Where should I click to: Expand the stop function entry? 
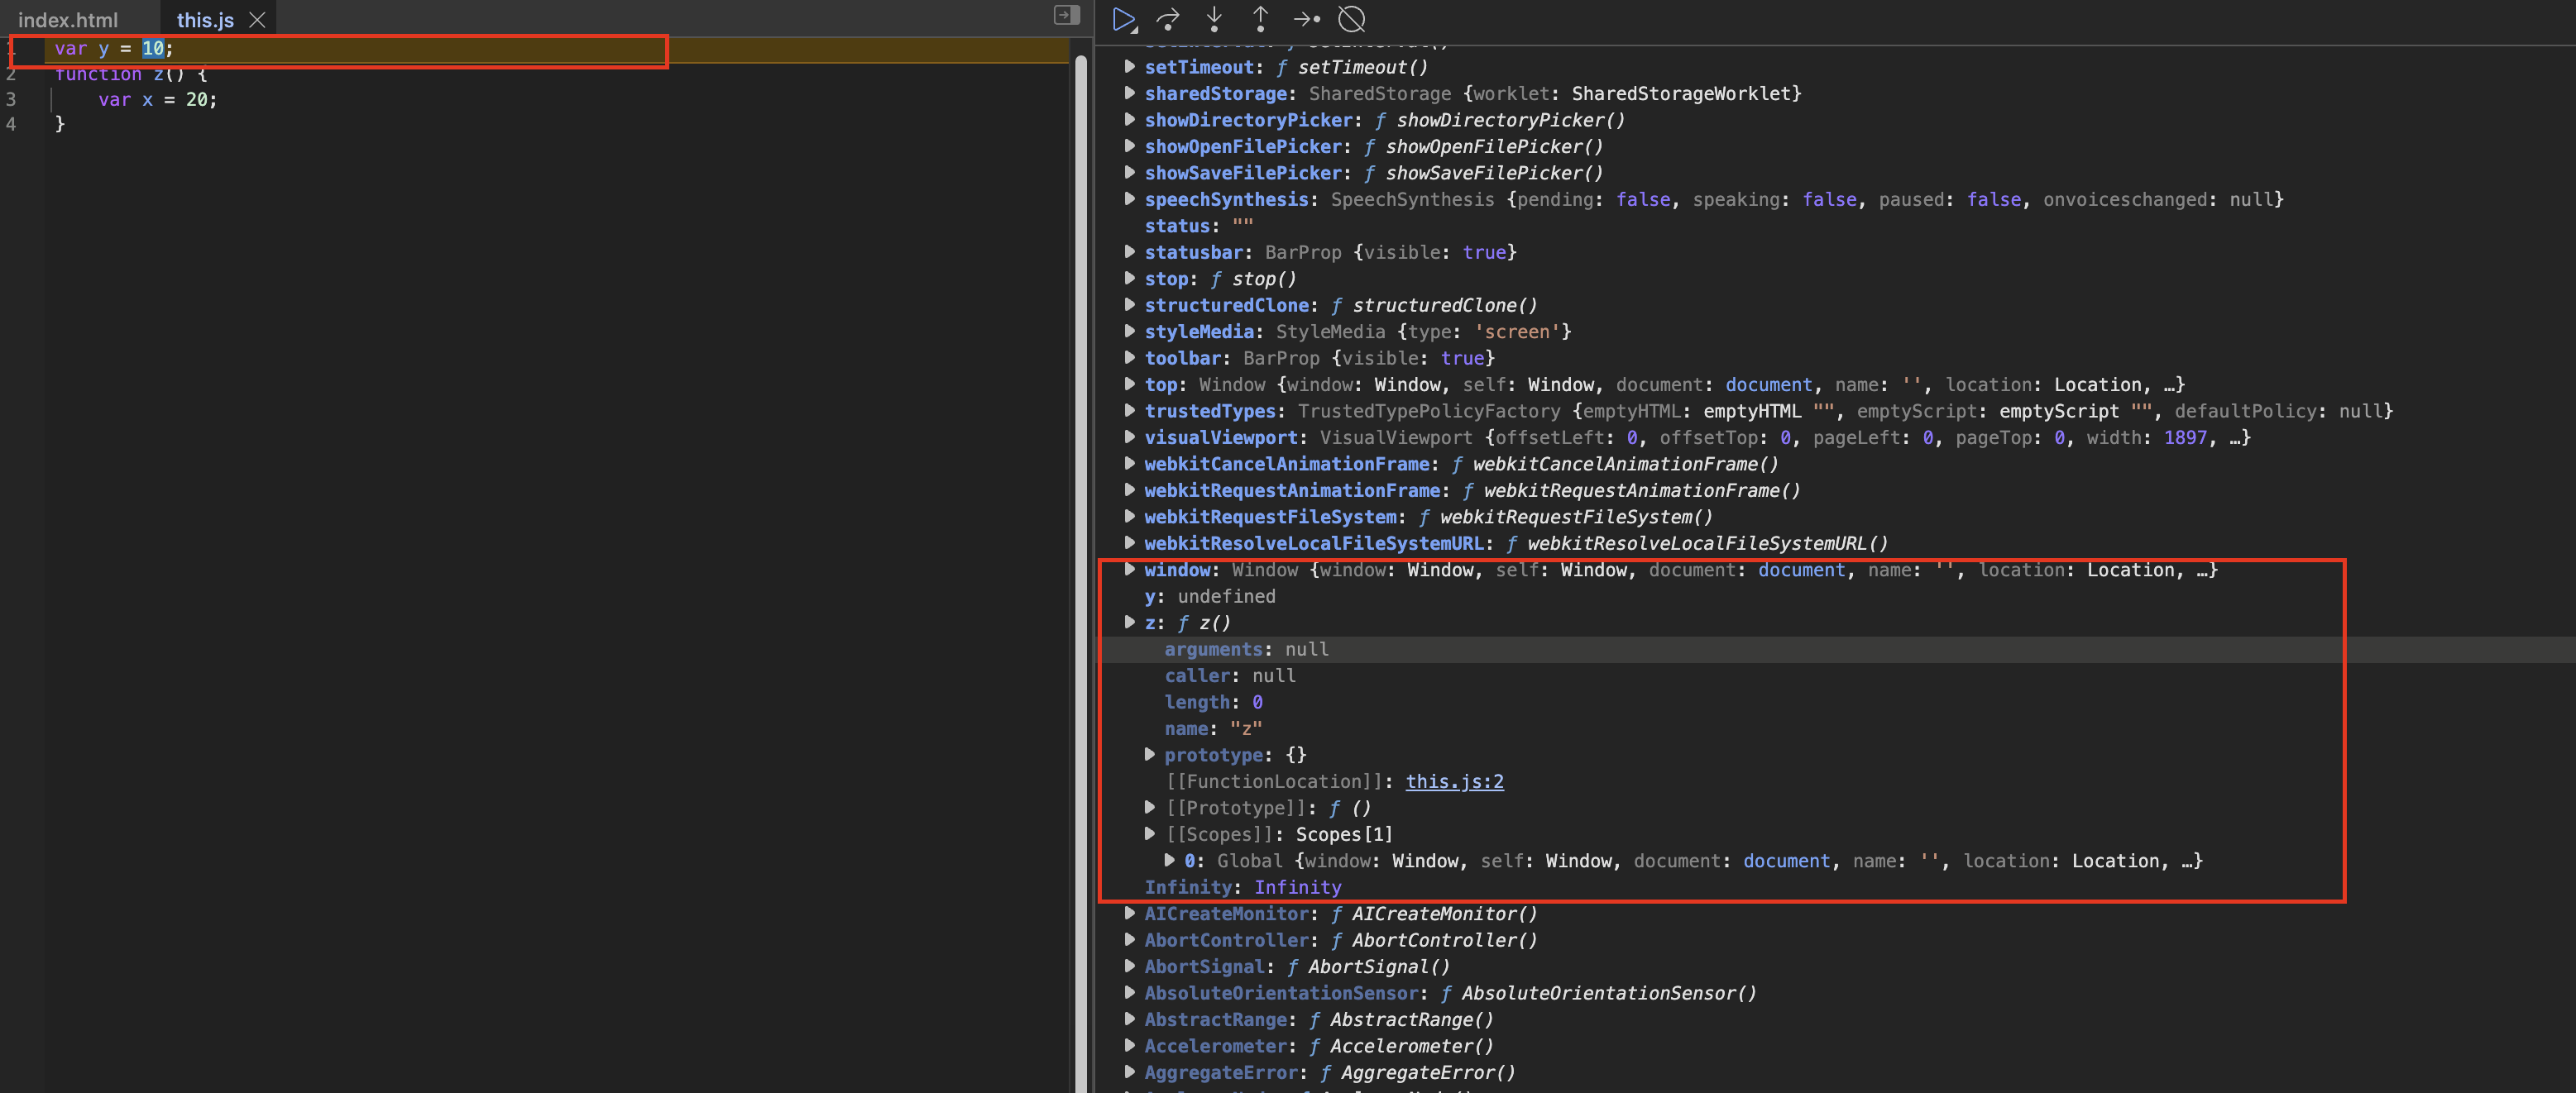[x=1129, y=279]
